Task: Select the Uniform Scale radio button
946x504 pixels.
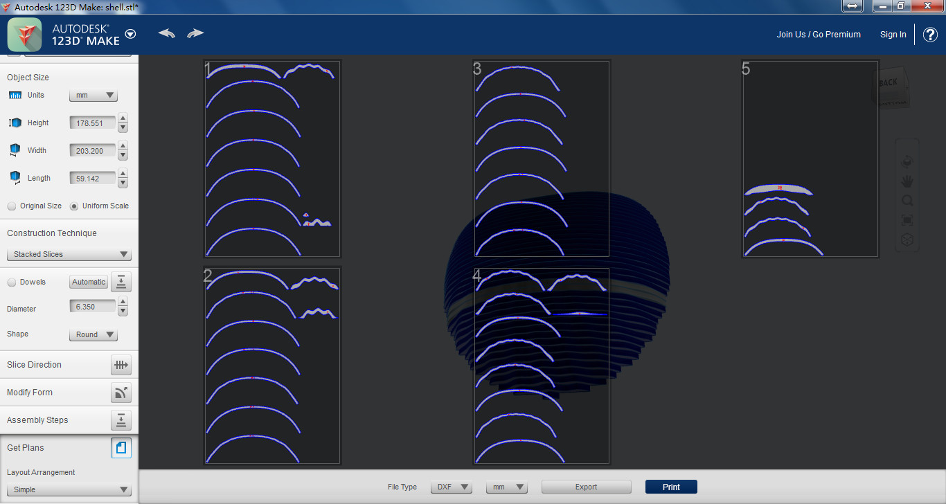Action: pyautogui.click(x=74, y=206)
